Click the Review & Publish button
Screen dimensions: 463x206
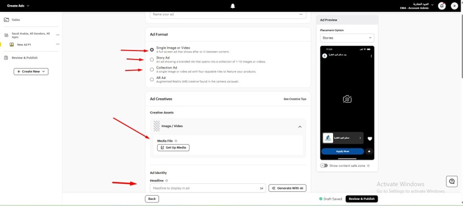tap(362, 199)
